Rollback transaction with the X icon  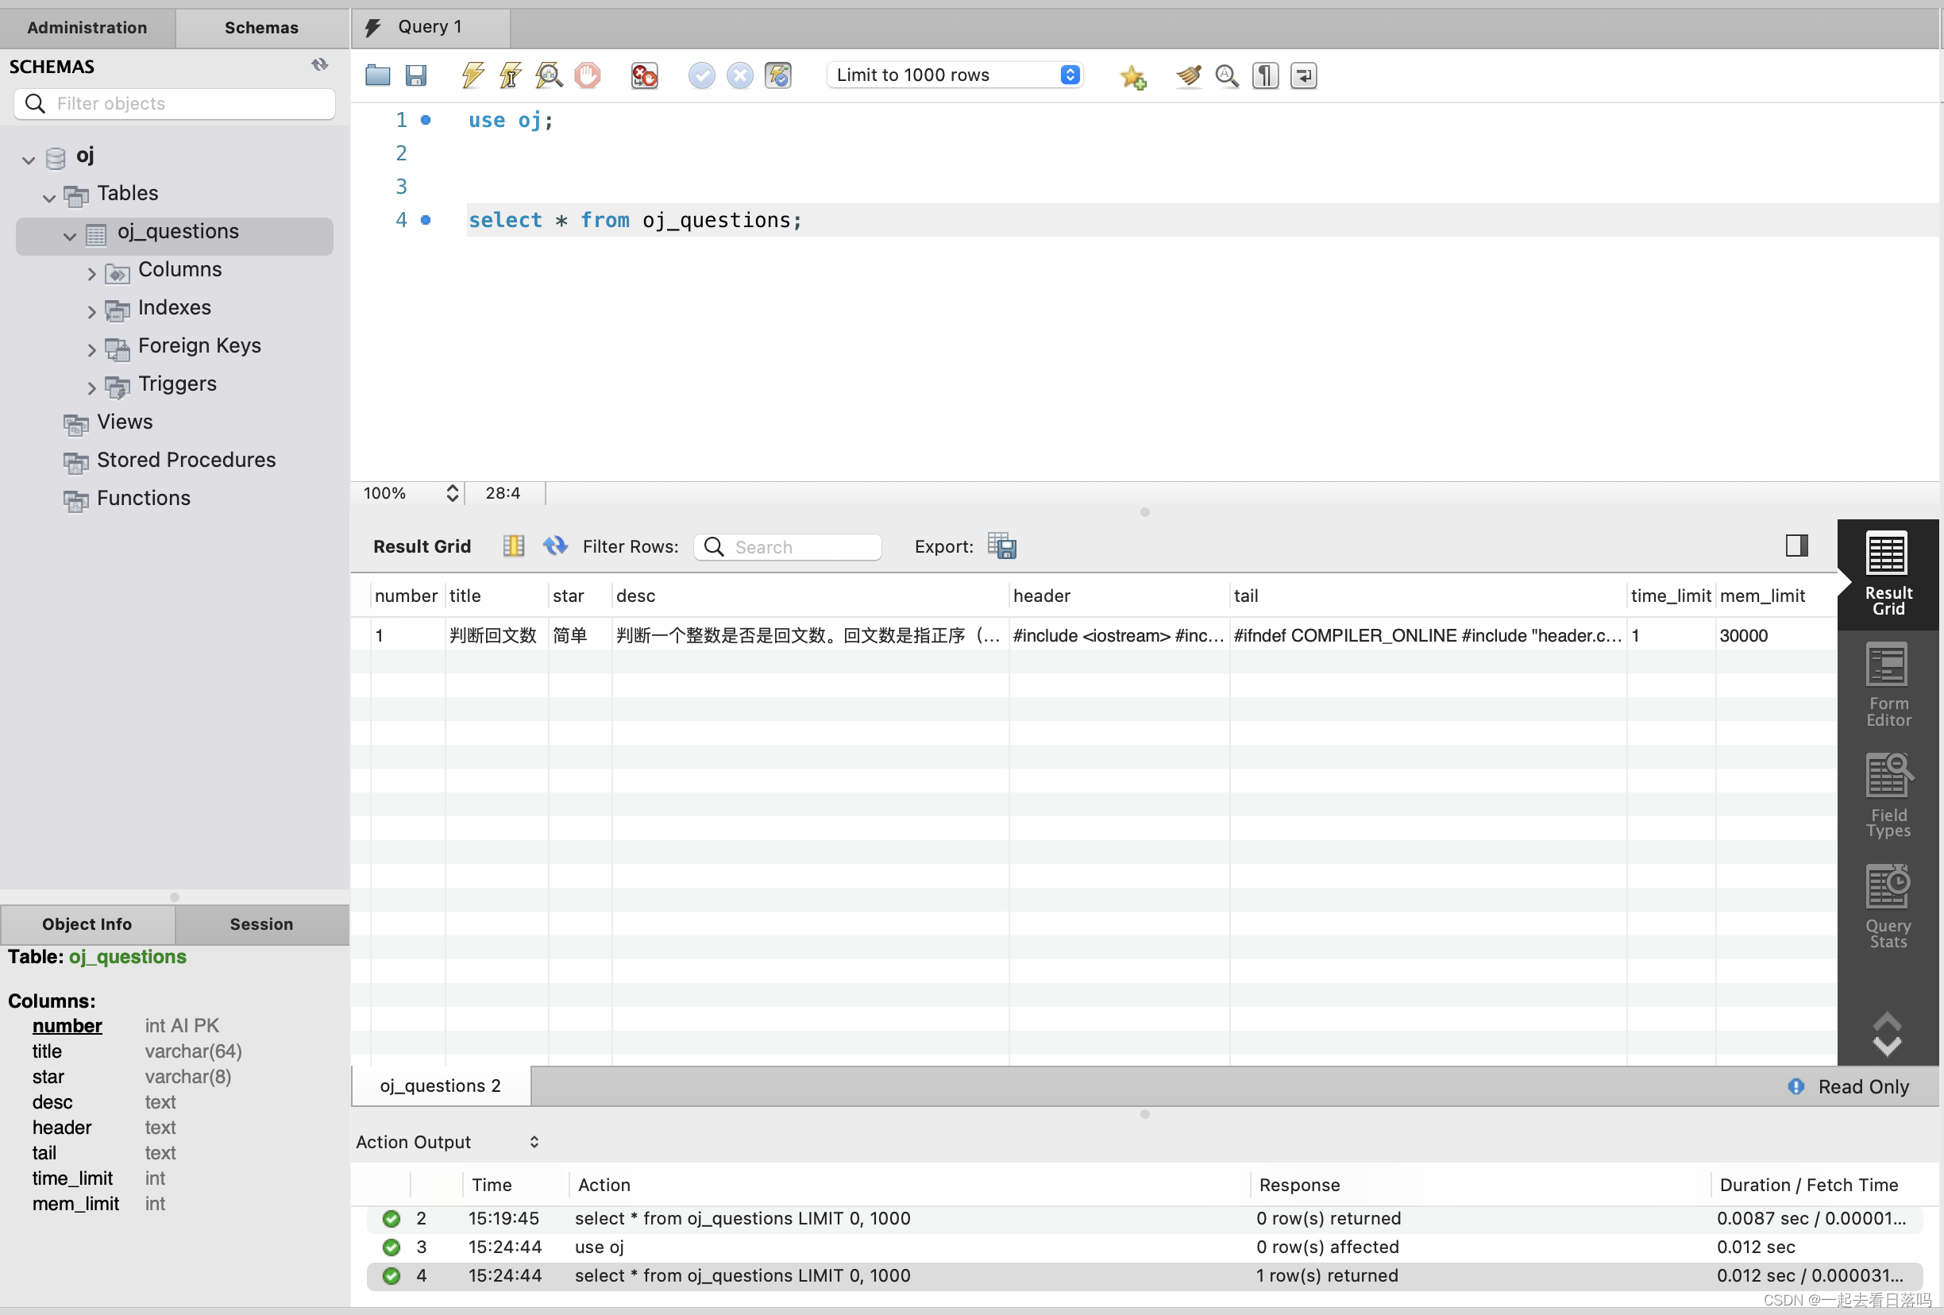(x=739, y=75)
